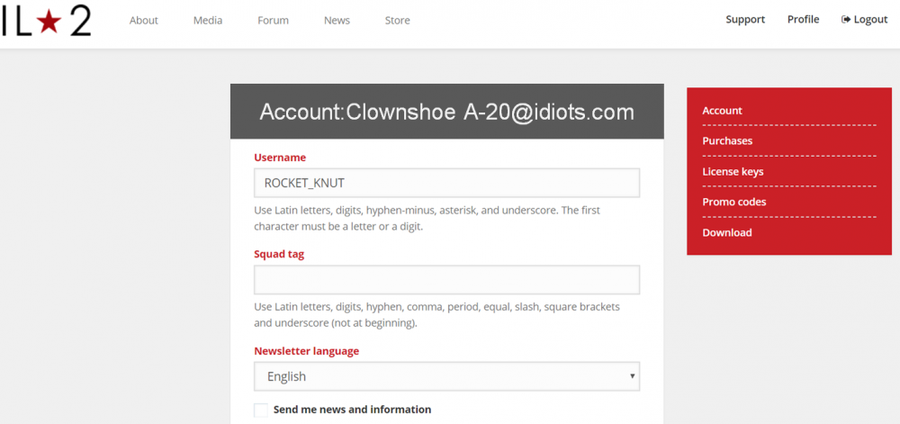Screen dimensions: 900x424
Task: Enable the 'Send me news and information' checkbox
Action: (x=261, y=410)
